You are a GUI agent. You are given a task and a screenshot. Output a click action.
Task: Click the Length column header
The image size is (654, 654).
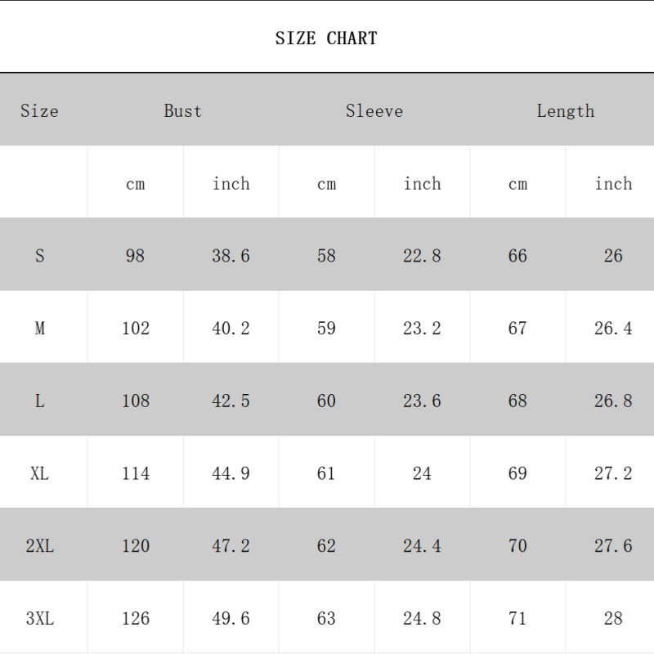pyautogui.click(x=565, y=111)
